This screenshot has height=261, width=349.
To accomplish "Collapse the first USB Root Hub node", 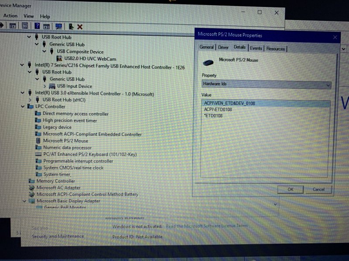I will pos(29,37).
